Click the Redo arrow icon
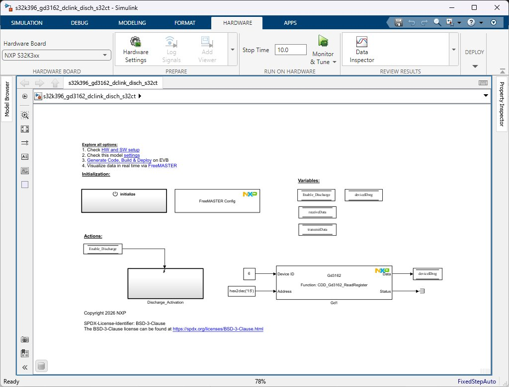The height and width of the screenshot is (387, 509). point(424,22)
